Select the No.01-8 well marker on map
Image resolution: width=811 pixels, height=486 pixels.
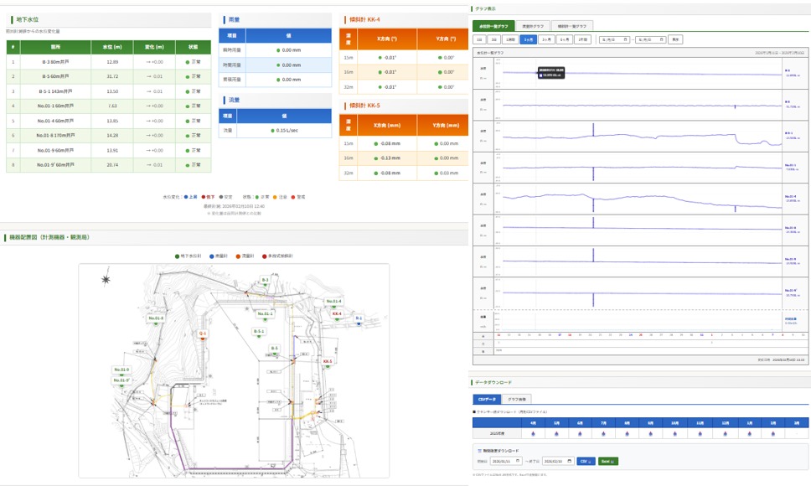click(156, 318)
